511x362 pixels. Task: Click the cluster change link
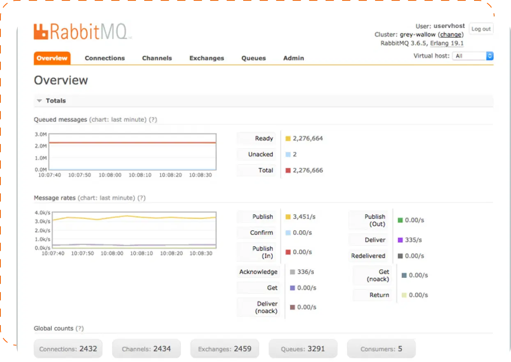451,34
